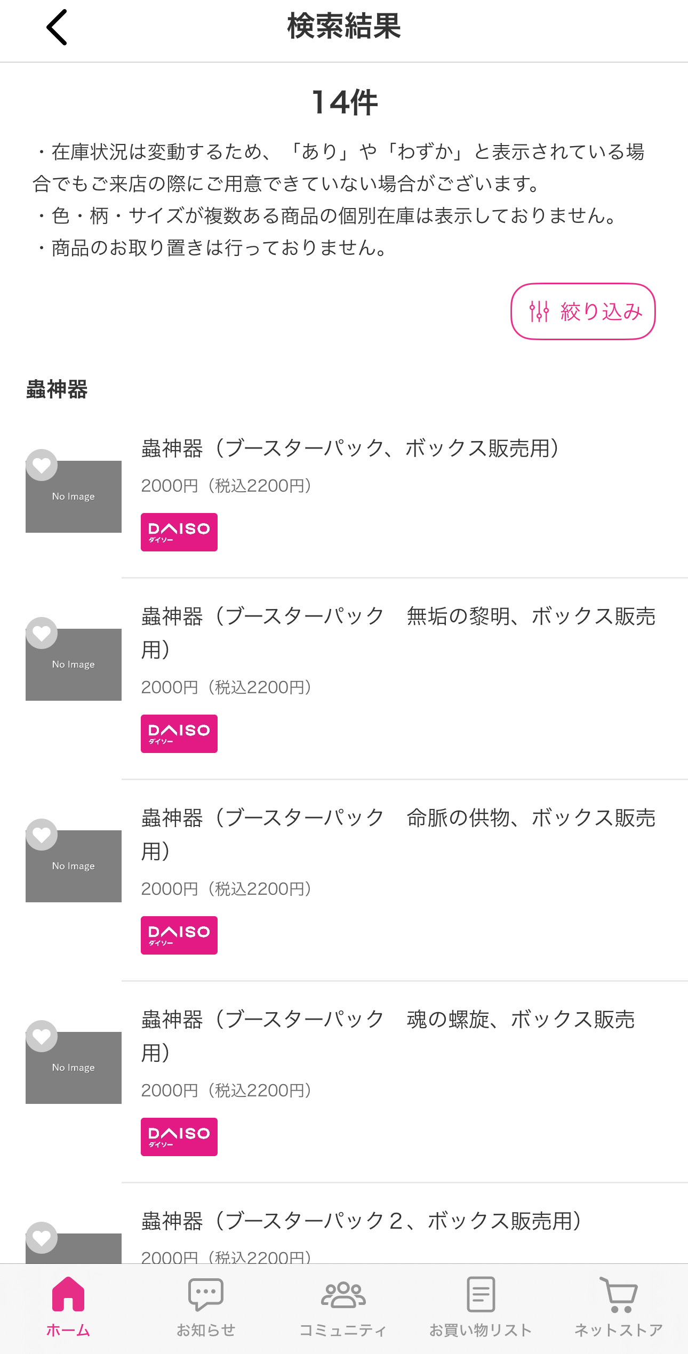688x1354 pixels.
Task: Favorite the 魂の螺旋 booster pack item
Action: point(42,1036)
